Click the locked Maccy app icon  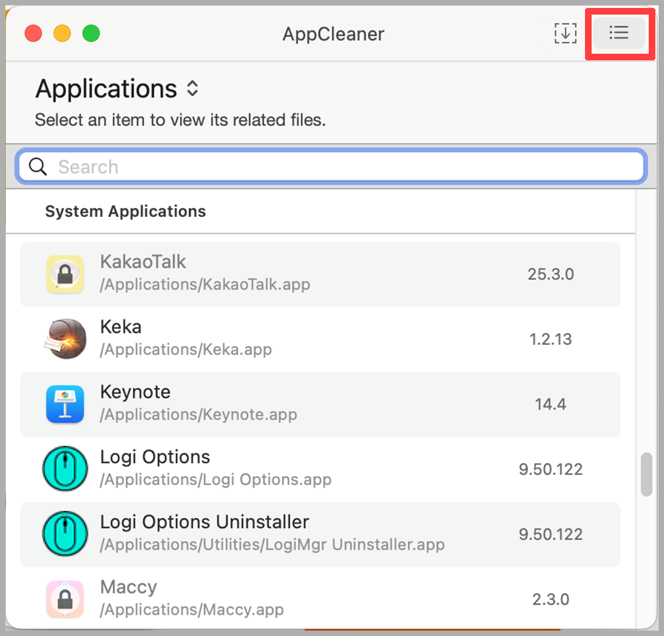click(x=65, y=599)
